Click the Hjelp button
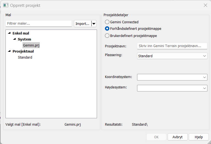The image size is (211, 144). pos(198,137)
